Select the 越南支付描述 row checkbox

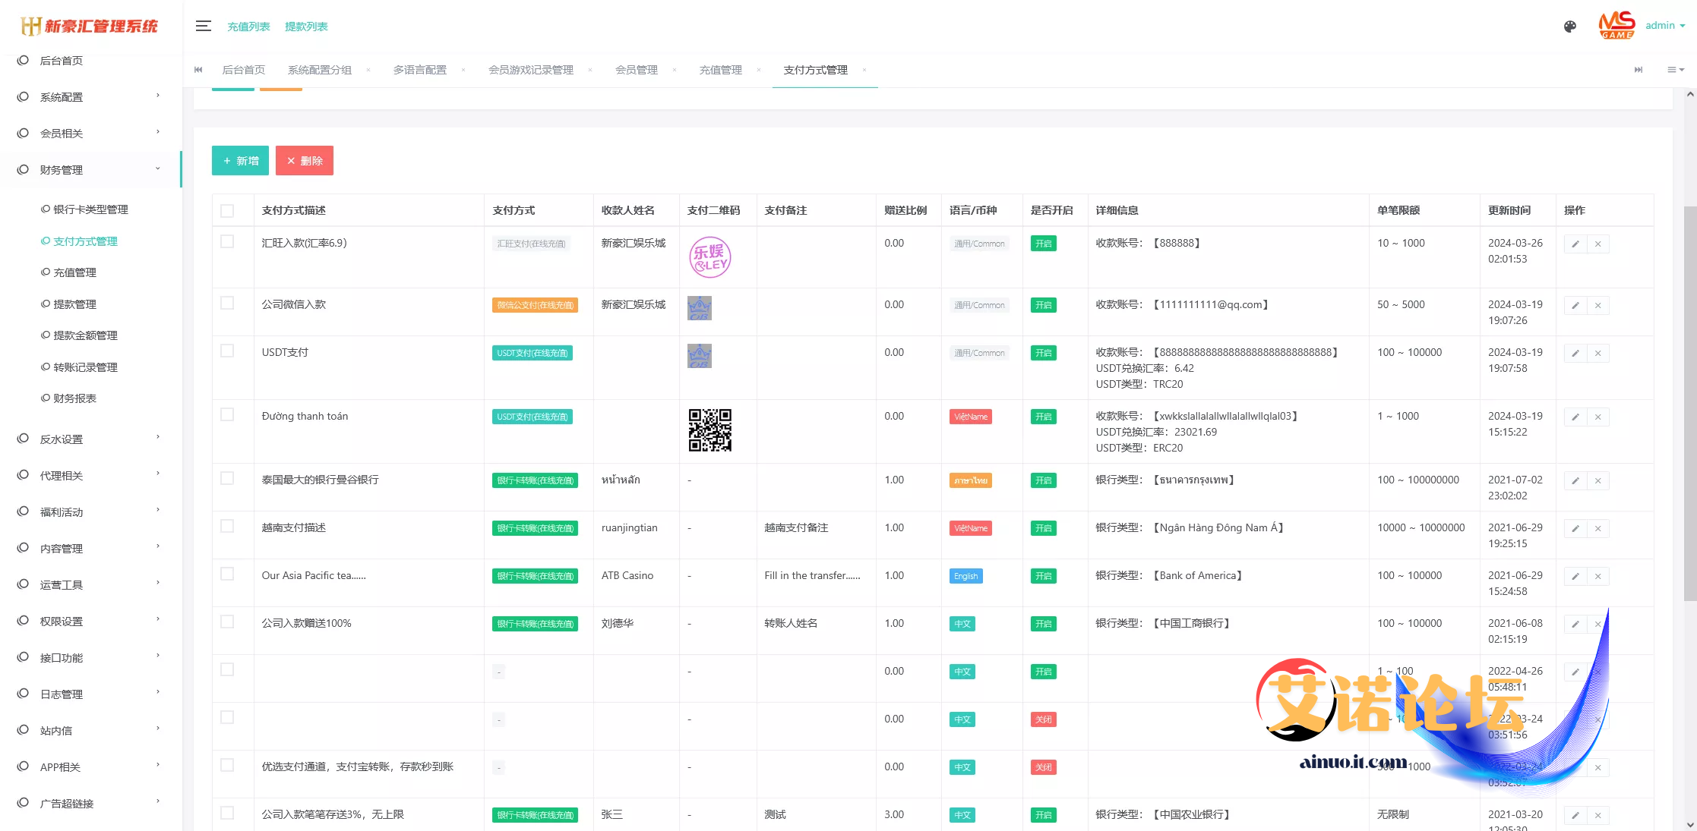coord(227,527)
